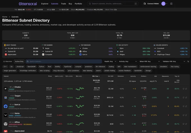Sort by Vol 24H column header

coord(110,76)
